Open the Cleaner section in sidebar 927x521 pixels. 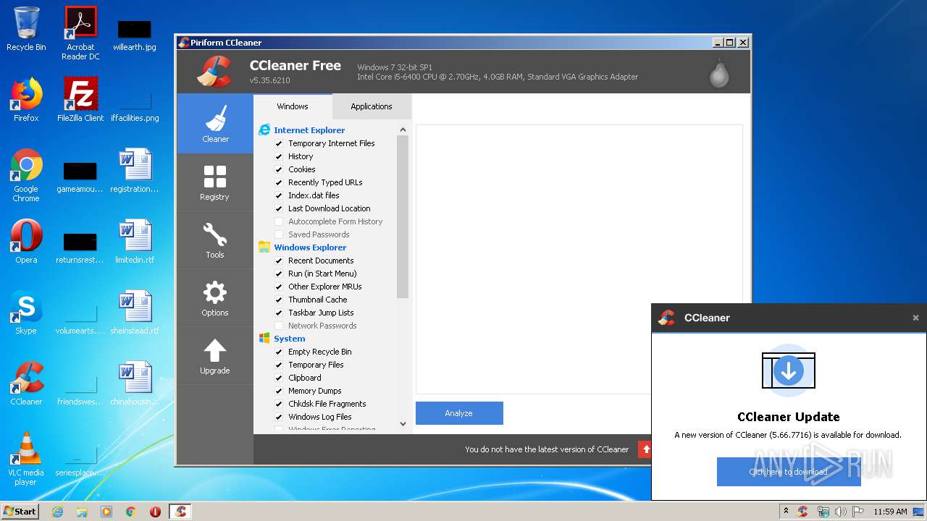coord(215,124)
